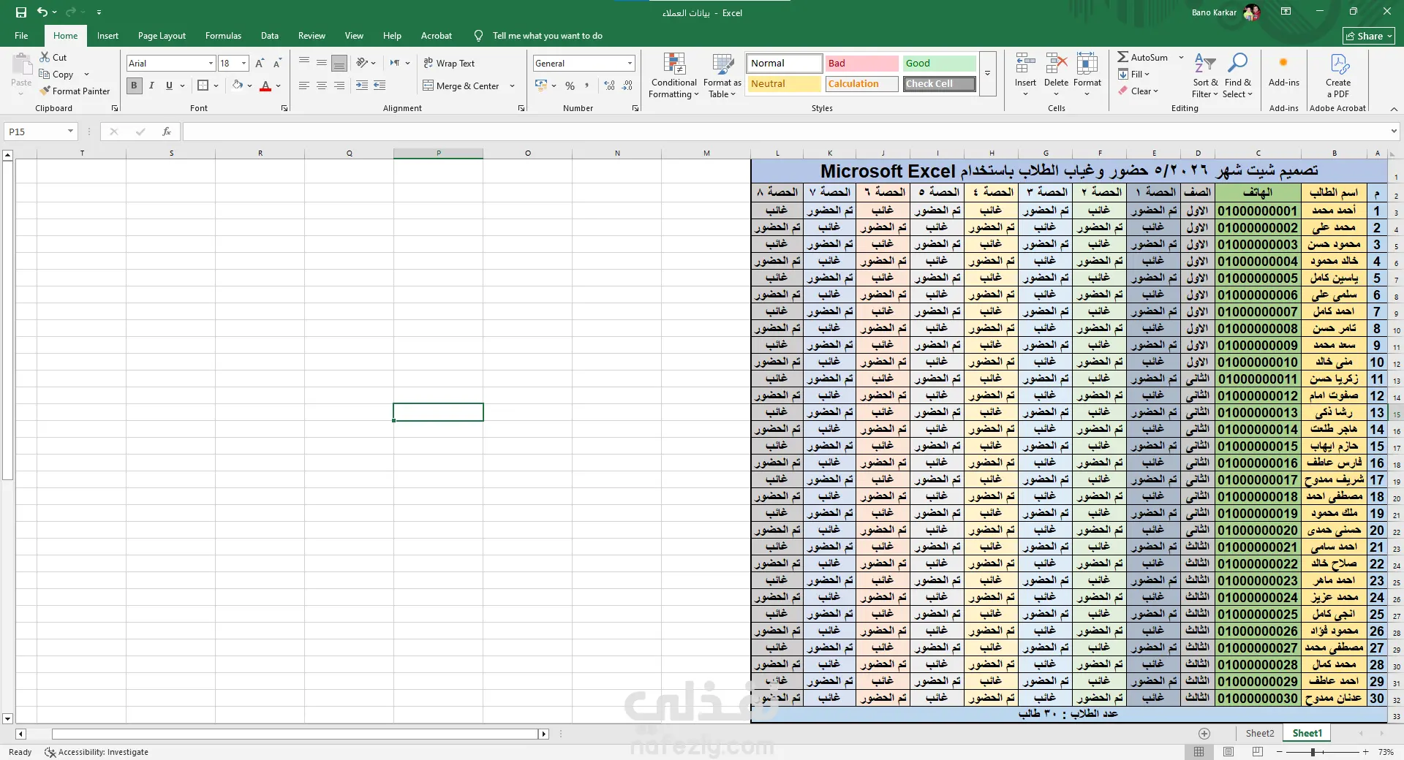Image resolution: width=1404 pixels, height=760 pixels.
Task: Click the Format Painter brush
Action: 45,91
